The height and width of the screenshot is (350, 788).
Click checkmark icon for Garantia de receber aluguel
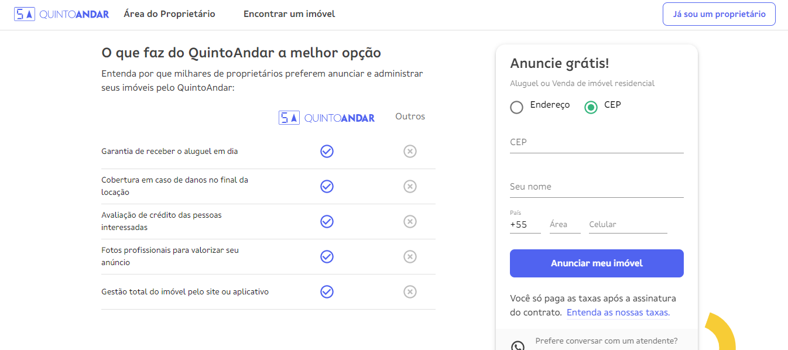tap(327, 151)
